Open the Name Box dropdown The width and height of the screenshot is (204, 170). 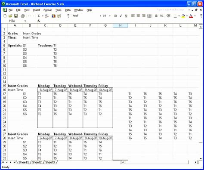click(25, 21)
